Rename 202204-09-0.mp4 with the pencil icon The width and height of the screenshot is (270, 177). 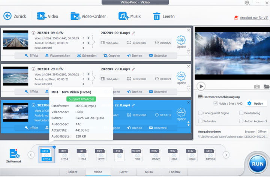click(x=133, y=33)
